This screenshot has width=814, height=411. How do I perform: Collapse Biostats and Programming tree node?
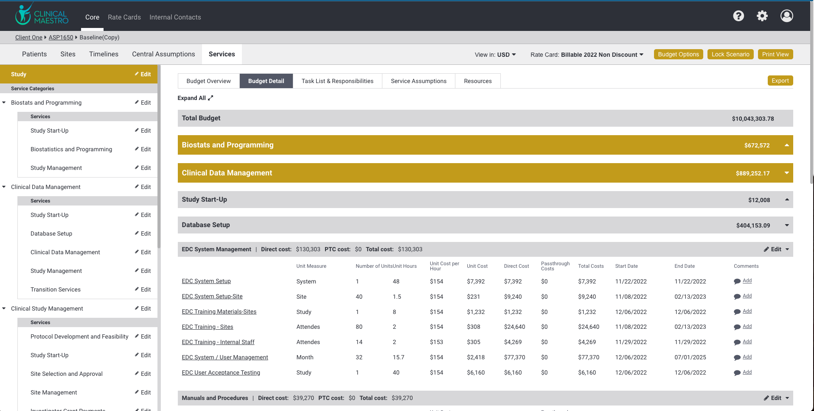4,103
